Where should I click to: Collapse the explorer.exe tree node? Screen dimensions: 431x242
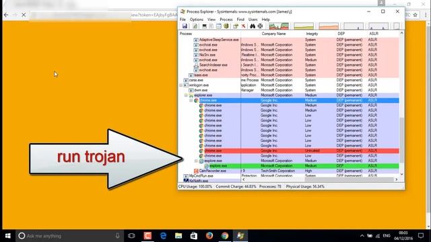(186, 95)
